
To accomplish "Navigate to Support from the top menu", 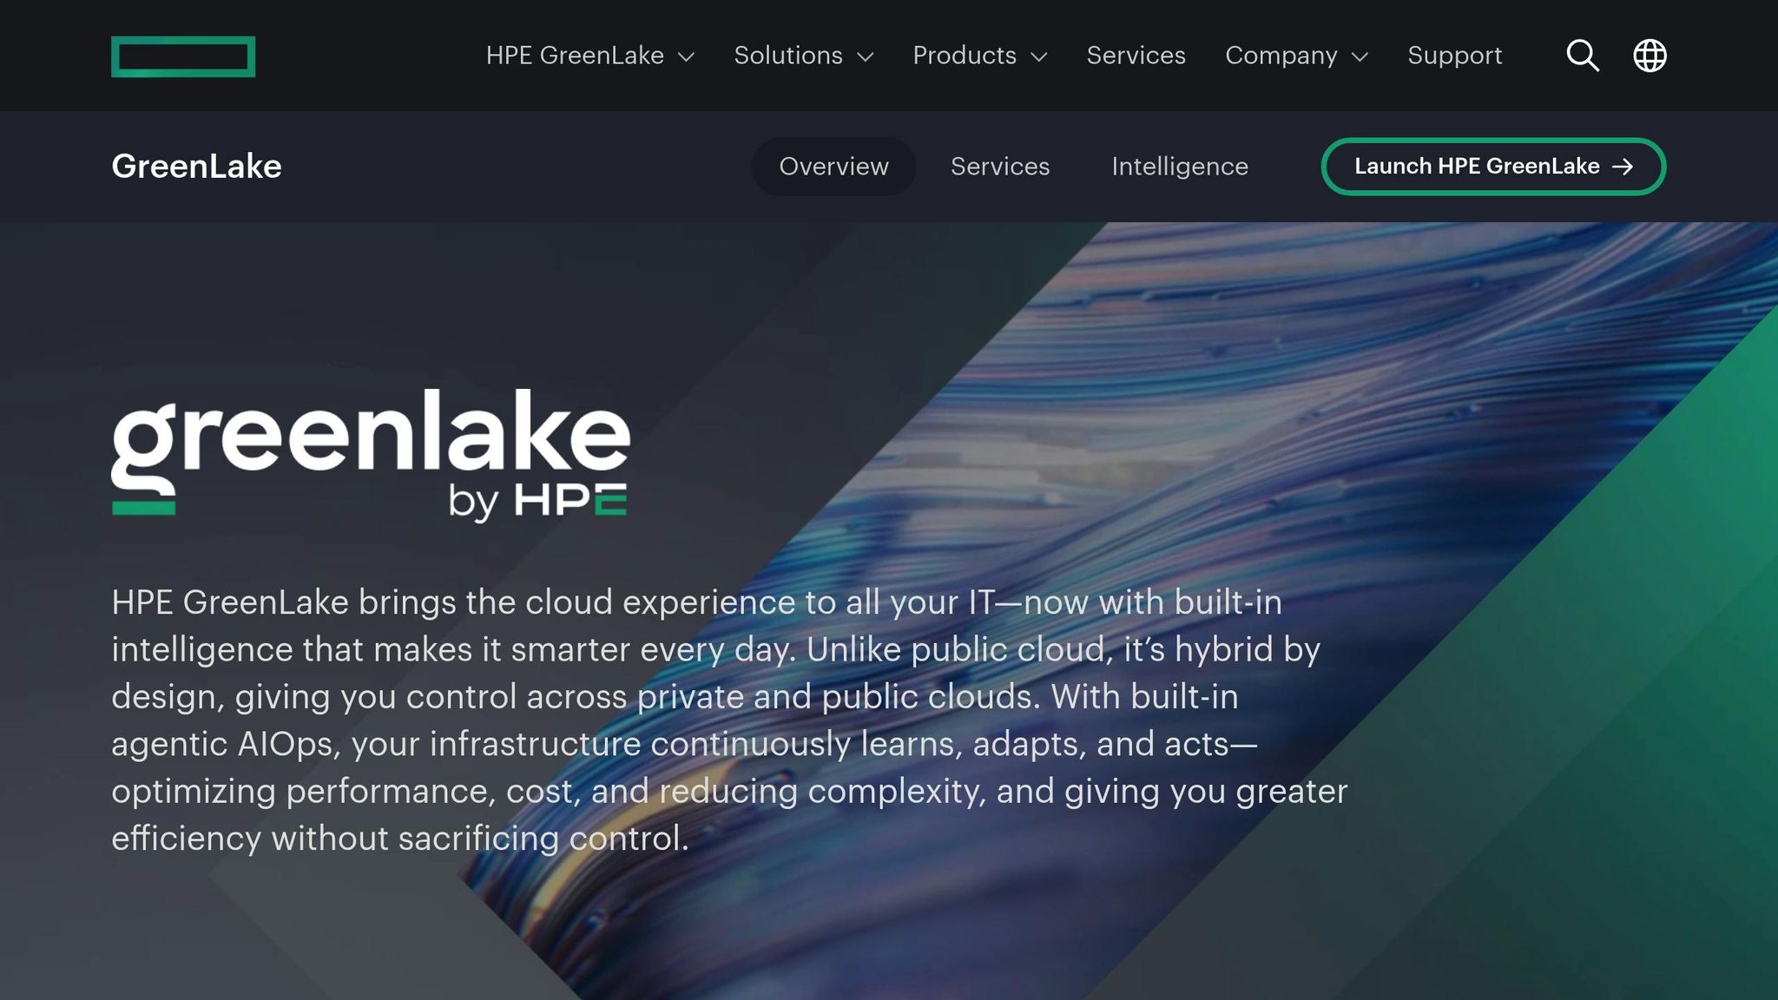I will (1454, 56).
